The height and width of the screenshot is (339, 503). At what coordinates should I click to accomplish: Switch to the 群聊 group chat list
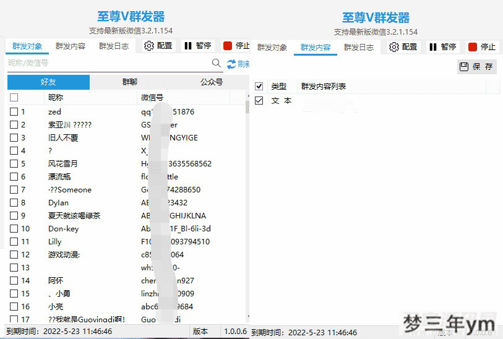click(130, 82)
